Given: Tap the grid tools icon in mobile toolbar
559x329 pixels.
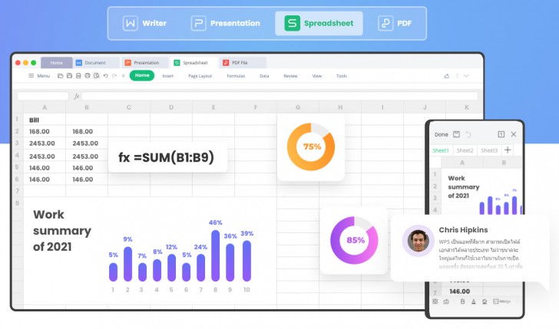Looking at the screenshot, I should point(435,301).
